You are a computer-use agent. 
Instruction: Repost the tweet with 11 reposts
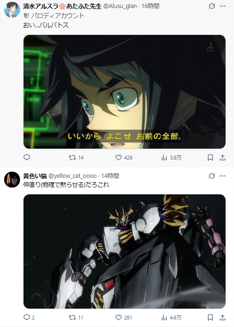point(76,318)
